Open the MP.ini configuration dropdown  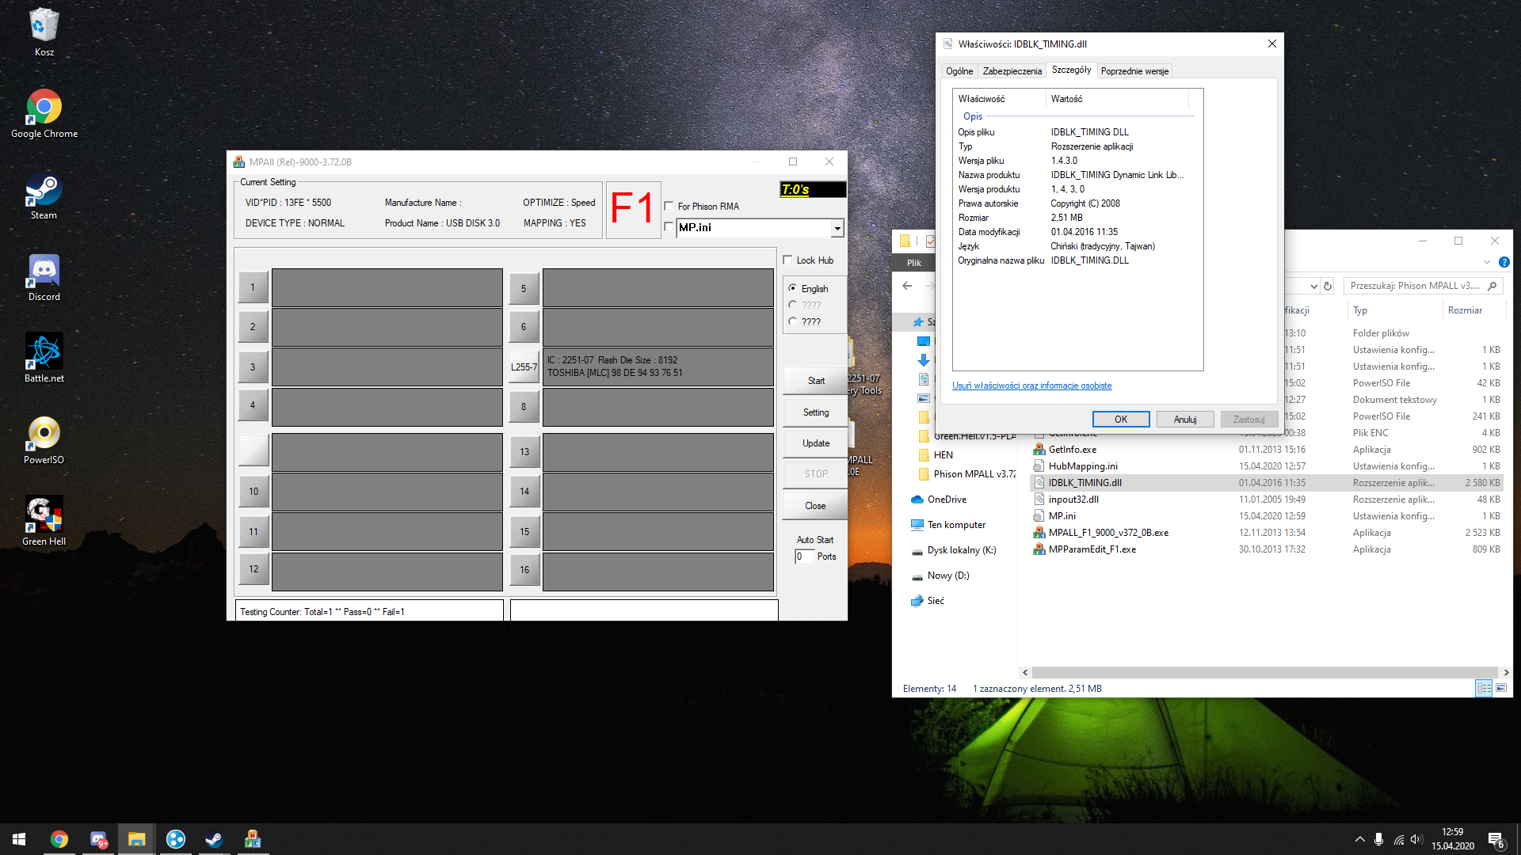point(837,228)
